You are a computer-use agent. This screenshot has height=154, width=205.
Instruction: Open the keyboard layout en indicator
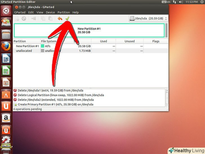pos(166,2)
